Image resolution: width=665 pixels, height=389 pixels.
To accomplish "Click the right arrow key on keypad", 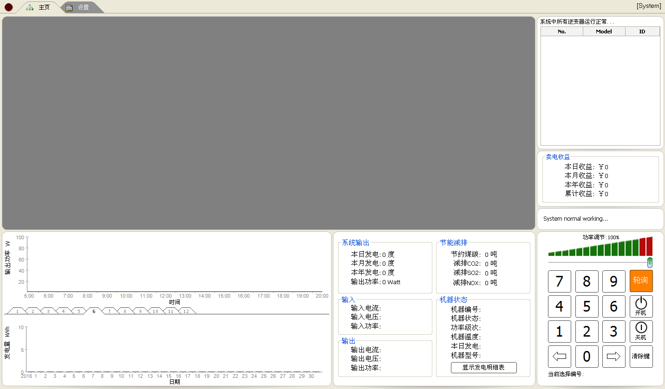I will pyautogui.click(x=613, y=356).
